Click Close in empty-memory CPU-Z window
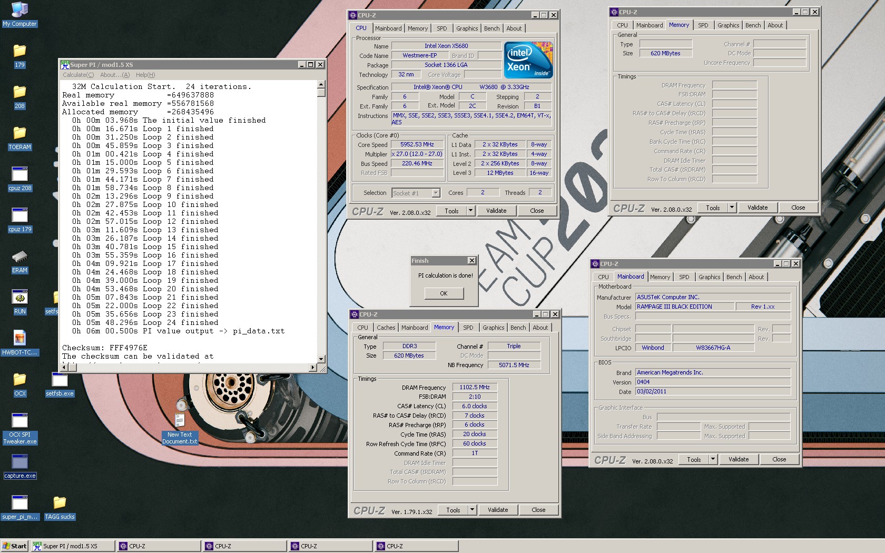This screenshot has height=553, width=885. pos(798,208)
